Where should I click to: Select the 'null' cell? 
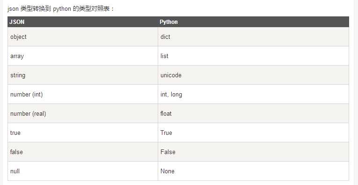tap(83, 171)
